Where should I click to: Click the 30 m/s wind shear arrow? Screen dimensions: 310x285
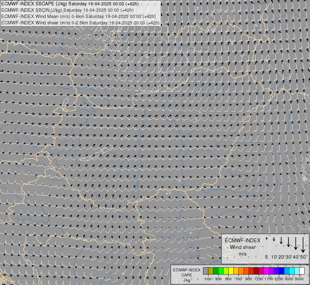click(288, 242)
